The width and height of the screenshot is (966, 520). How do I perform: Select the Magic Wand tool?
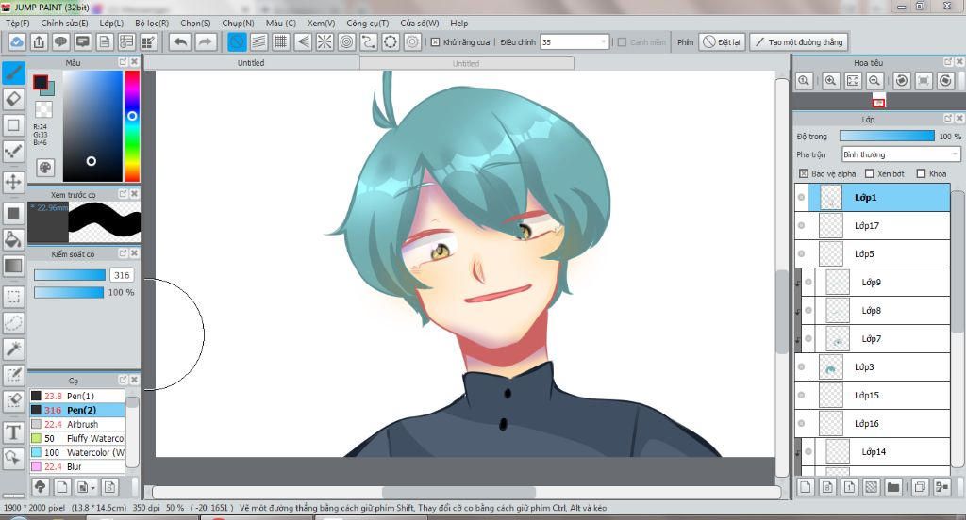pos(13,349)
